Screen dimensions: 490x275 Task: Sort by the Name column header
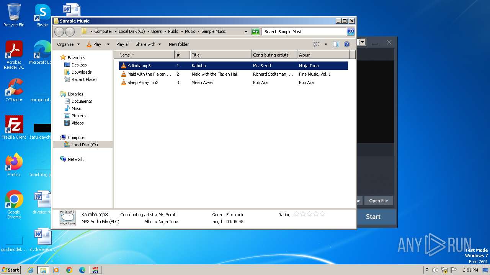click(144, 55)
